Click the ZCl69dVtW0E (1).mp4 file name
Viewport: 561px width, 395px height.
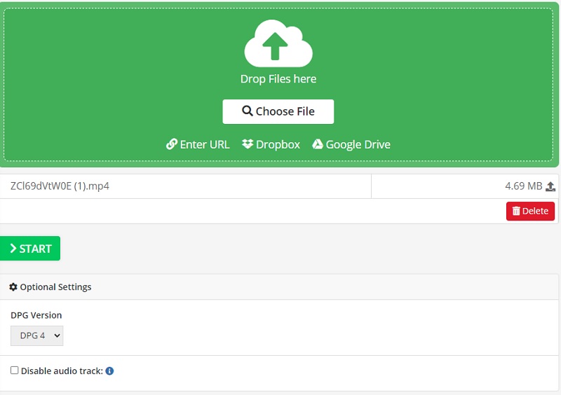coord(60,186)
